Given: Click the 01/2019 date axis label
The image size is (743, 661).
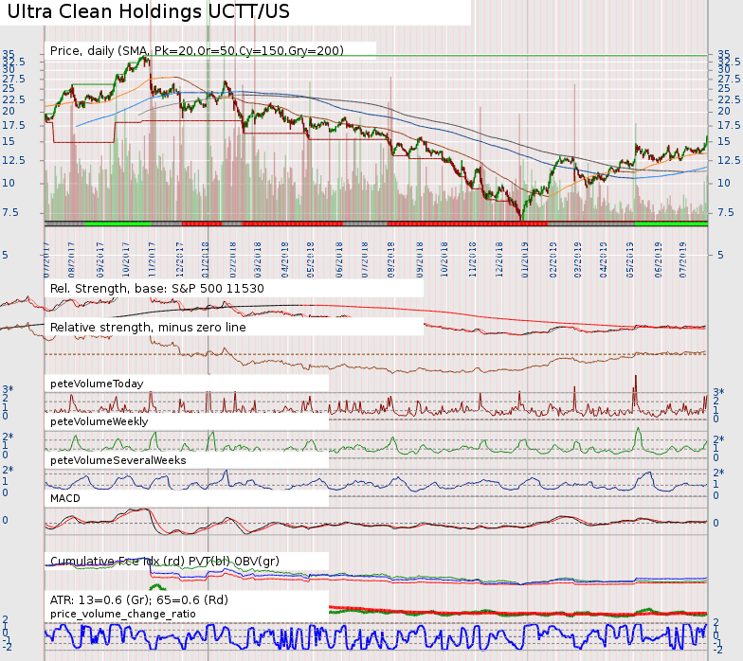Looking at the screenshot, I should (525, 259).
